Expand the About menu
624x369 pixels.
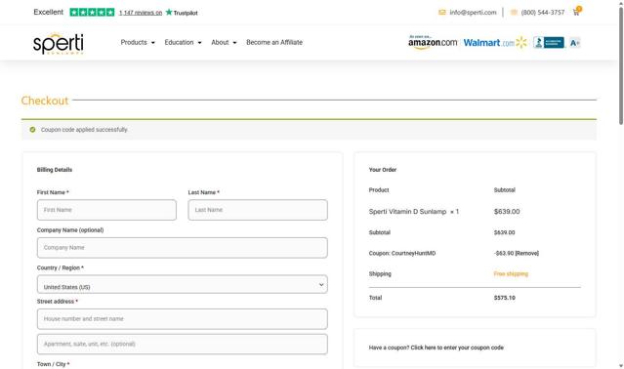tap(224, 42)
